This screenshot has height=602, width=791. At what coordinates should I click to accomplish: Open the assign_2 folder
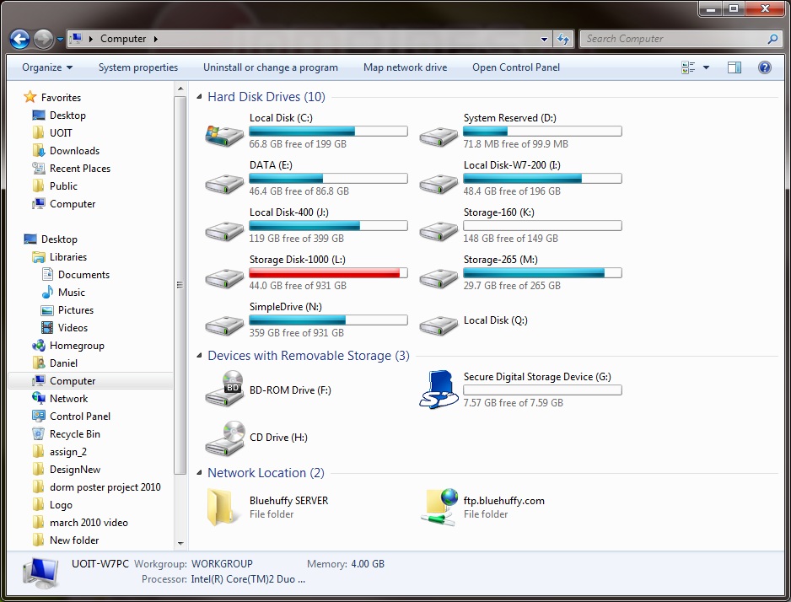pos(68,452)
